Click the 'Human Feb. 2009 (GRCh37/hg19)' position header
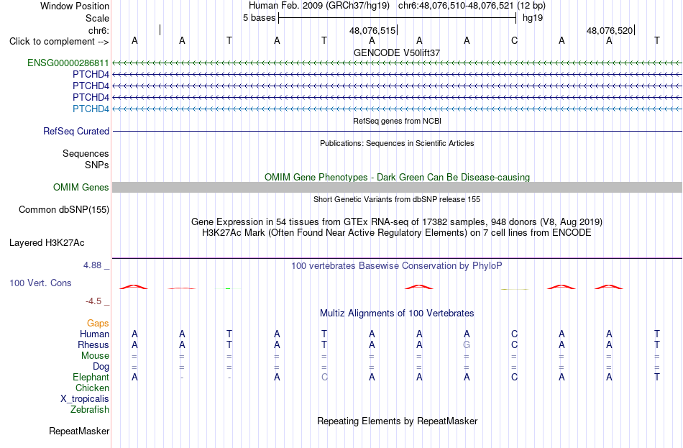 click(x=320, y=6)
